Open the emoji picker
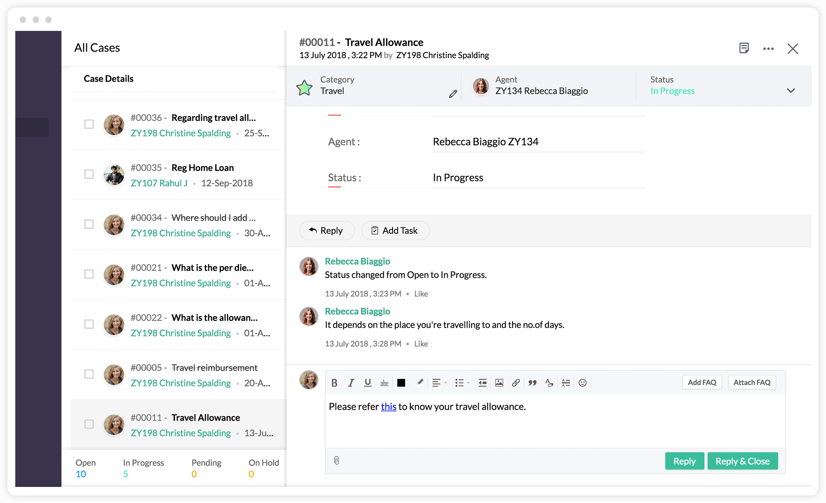 point(582,383)
